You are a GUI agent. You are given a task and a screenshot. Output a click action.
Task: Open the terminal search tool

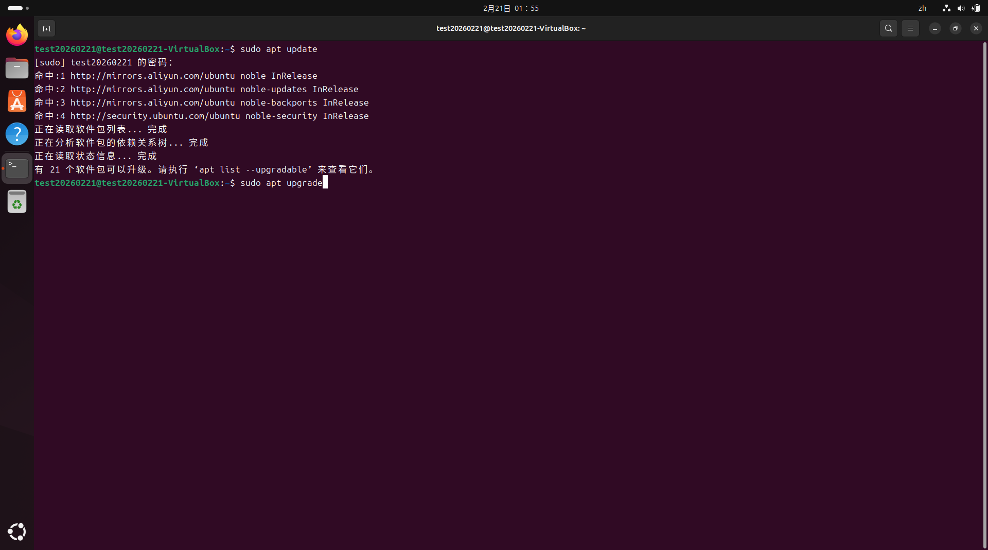(888, 28)
